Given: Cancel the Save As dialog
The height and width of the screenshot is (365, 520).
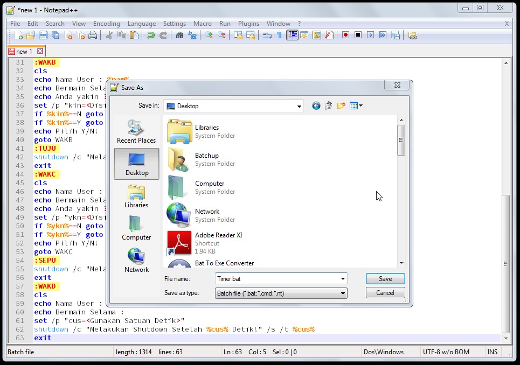Looking at the screenshot, I should coord(385,292).
